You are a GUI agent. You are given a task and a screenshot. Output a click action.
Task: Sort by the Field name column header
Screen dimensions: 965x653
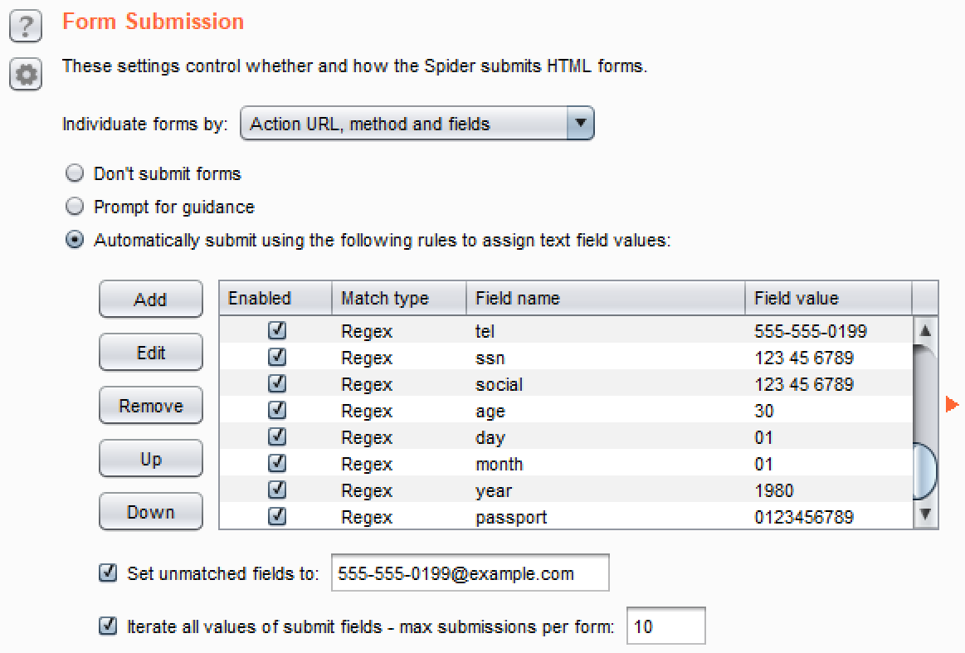point(604,299)
